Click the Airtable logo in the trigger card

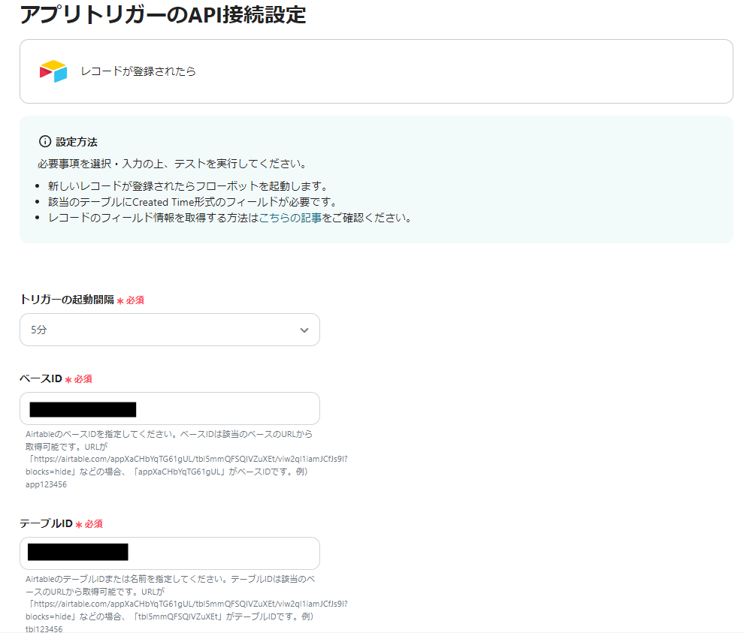pos(51,70)
